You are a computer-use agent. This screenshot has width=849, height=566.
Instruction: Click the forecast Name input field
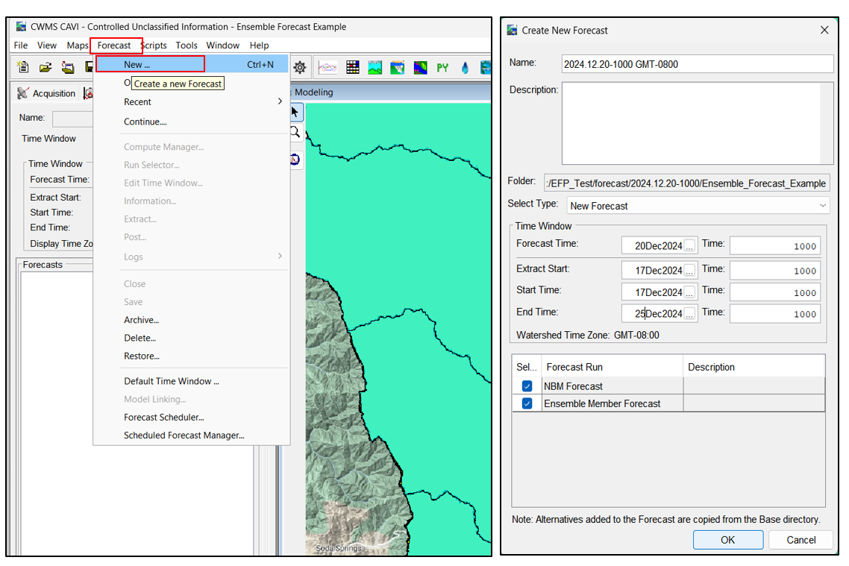click(698, 64)
